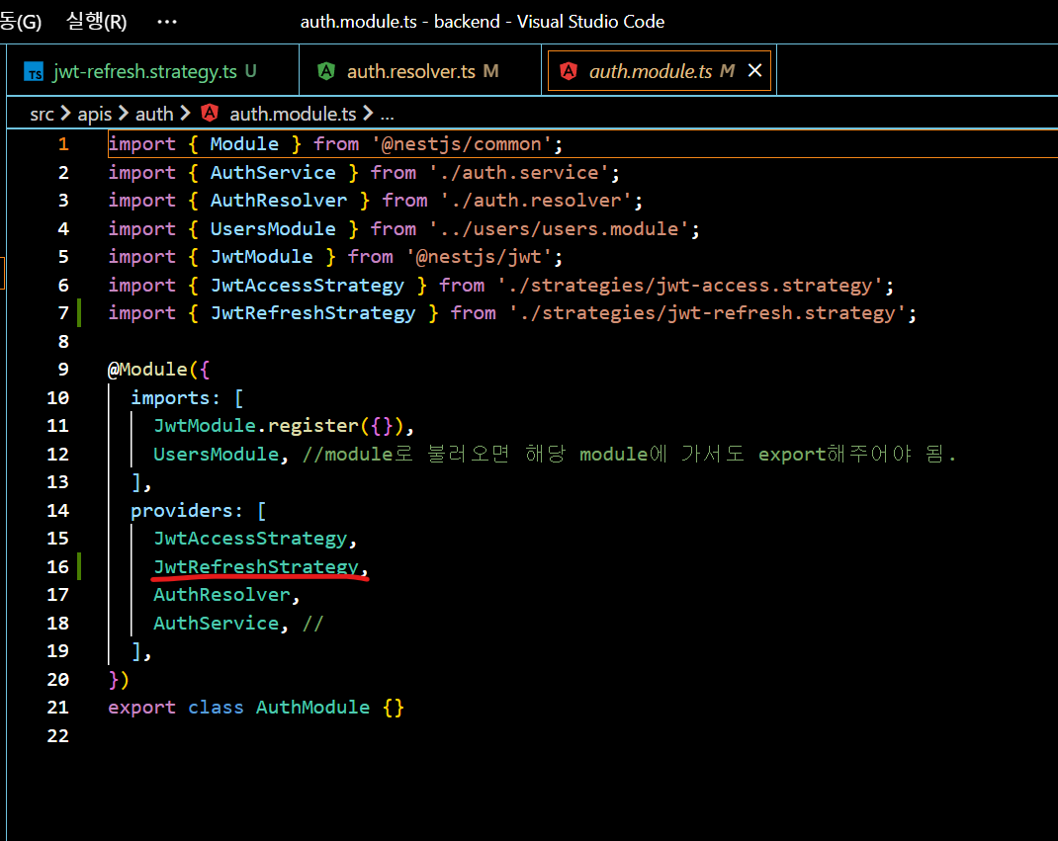Click the AuthModule class name on line 21

(x=312, y=708)
